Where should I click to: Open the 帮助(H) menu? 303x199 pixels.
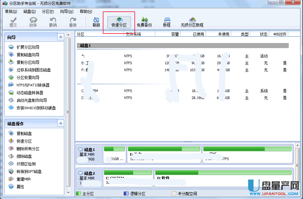[x=86, y=11]
